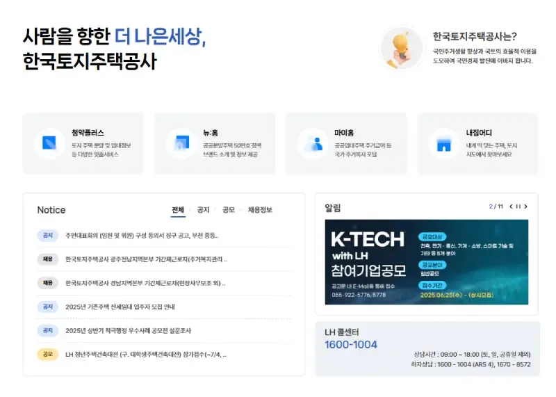This screenshot has height=397, width=556.
Task: Open 광주전남지역본부 기간제근로자 recruitment notice
Action: click(x=146, y=259)
